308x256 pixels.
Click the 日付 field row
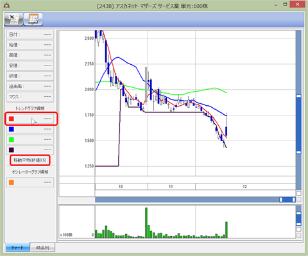point(30,35)
